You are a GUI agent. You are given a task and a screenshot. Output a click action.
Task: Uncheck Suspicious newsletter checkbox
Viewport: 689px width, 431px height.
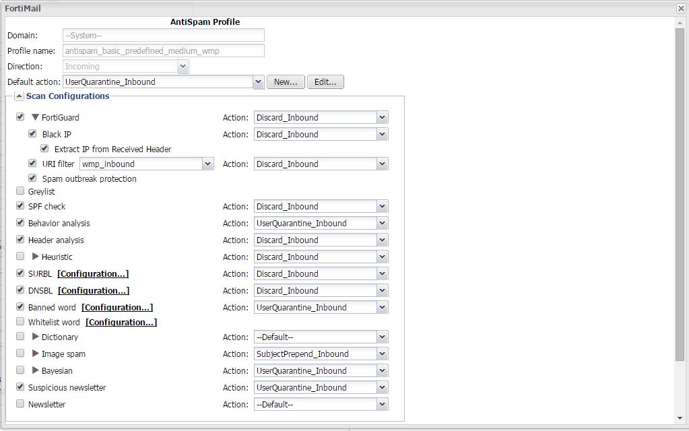(20, 387)
